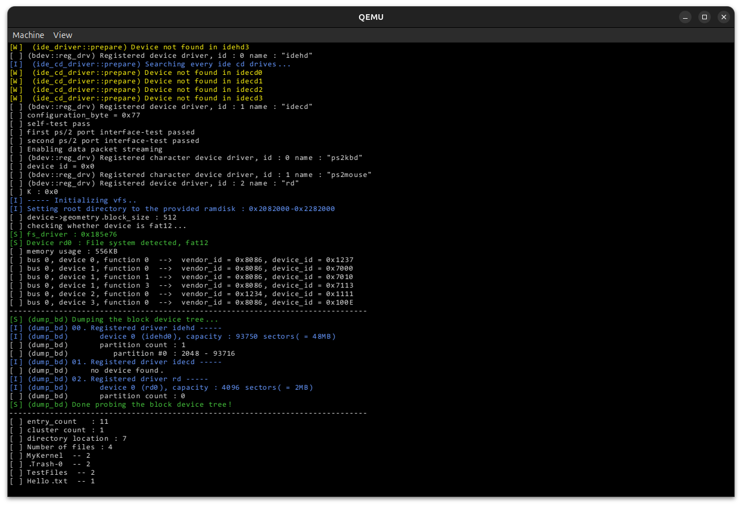Click the QEMU title bar text
The height and width of the screenshot is (506, 742).
[x=371, y=17]
